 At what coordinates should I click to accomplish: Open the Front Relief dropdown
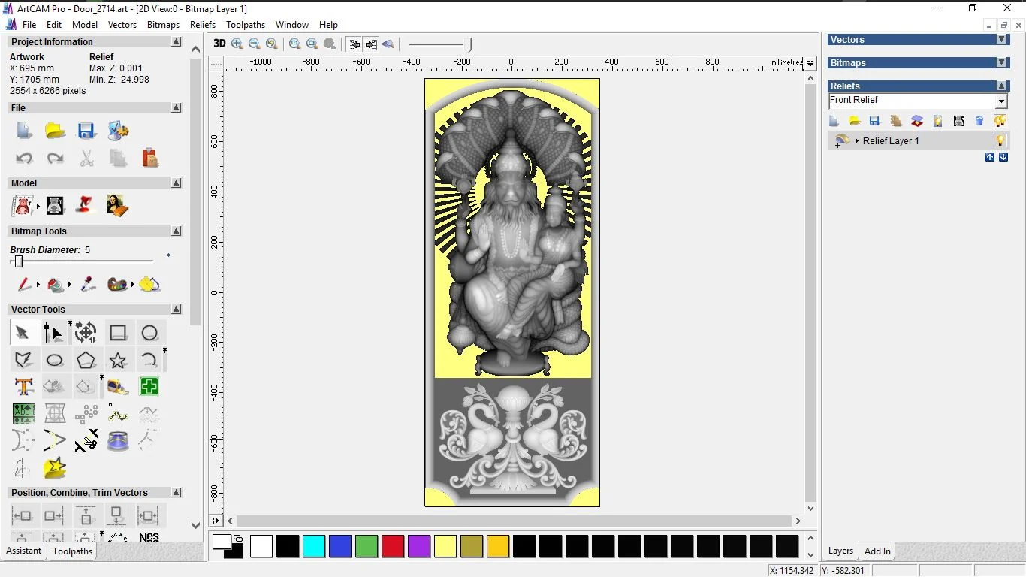click(1001, 101)
